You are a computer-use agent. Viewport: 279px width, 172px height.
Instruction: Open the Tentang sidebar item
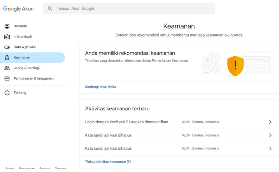[x=32, y=93]
